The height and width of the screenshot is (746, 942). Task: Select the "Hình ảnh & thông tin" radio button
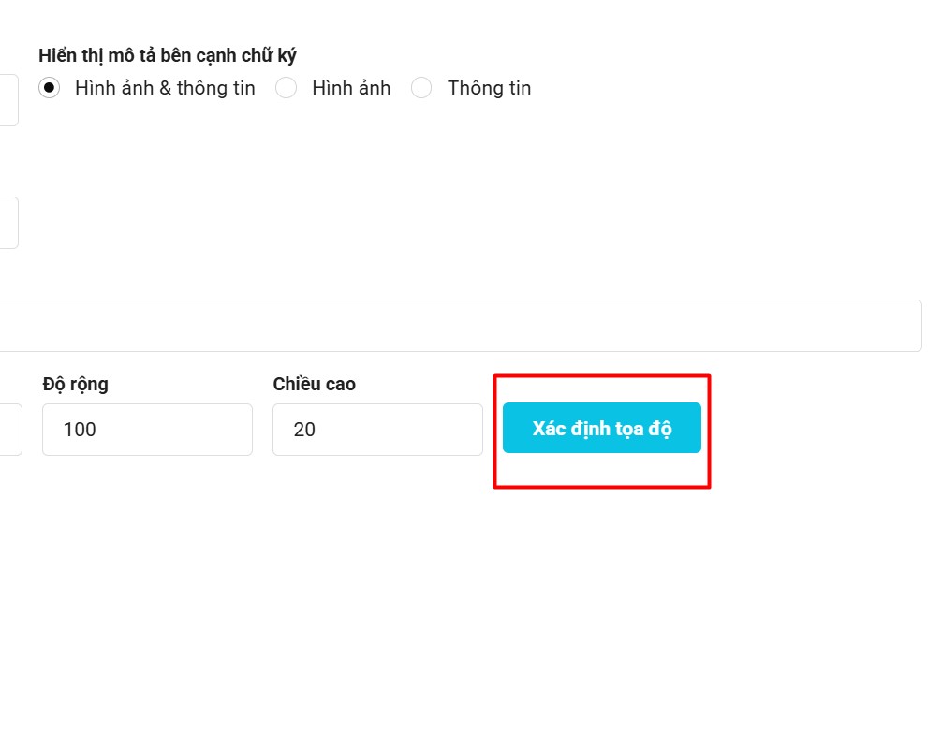(50, 88)
